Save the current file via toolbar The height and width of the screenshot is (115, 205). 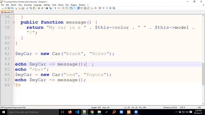tap(9, 8)
